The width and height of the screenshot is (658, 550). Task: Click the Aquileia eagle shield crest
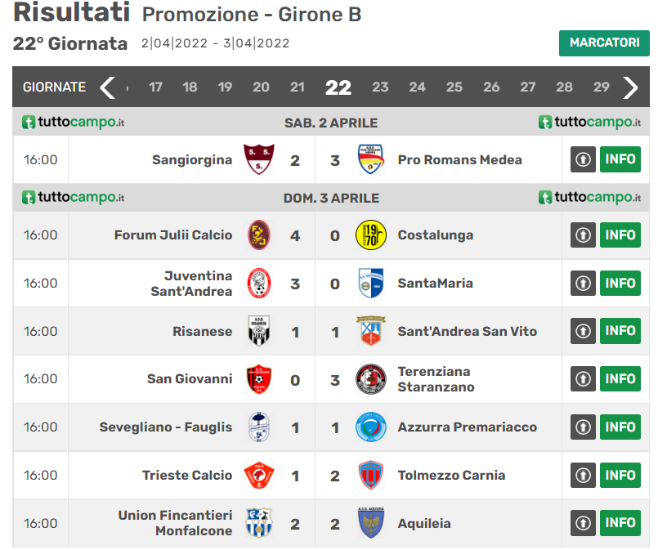point(370,523)
